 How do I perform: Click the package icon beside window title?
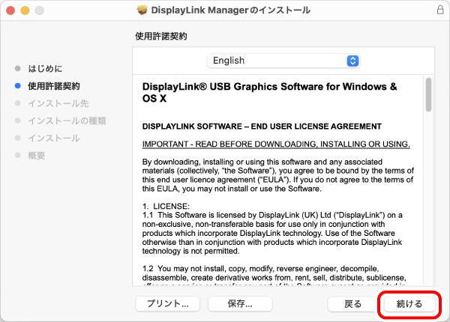[x=142, y=10]
